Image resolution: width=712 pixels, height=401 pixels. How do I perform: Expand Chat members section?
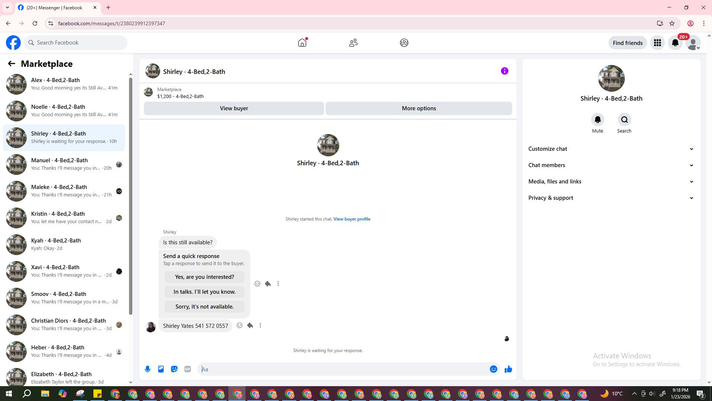pos(611,165)
